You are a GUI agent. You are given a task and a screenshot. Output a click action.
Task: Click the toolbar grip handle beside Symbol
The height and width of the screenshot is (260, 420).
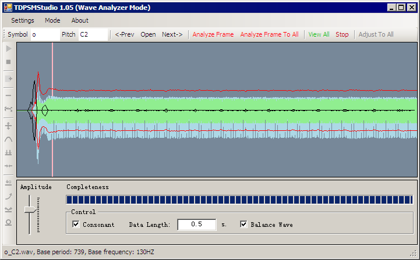pos(4,34)
